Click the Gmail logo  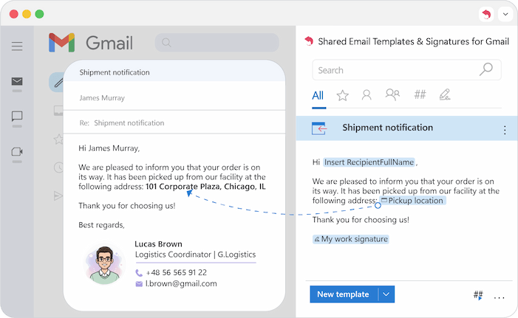(x=91, y=43)
